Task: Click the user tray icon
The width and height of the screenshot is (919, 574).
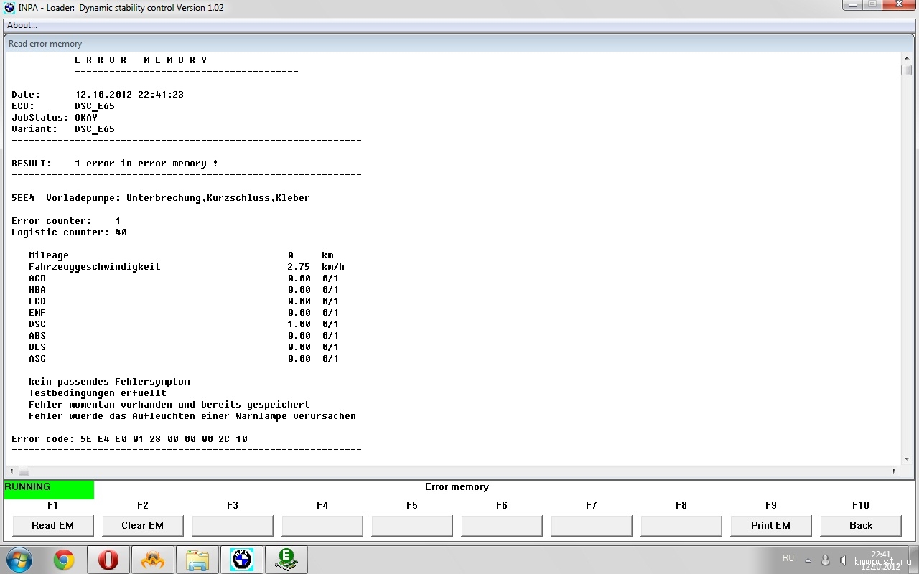Action: (x=826, y=560)
